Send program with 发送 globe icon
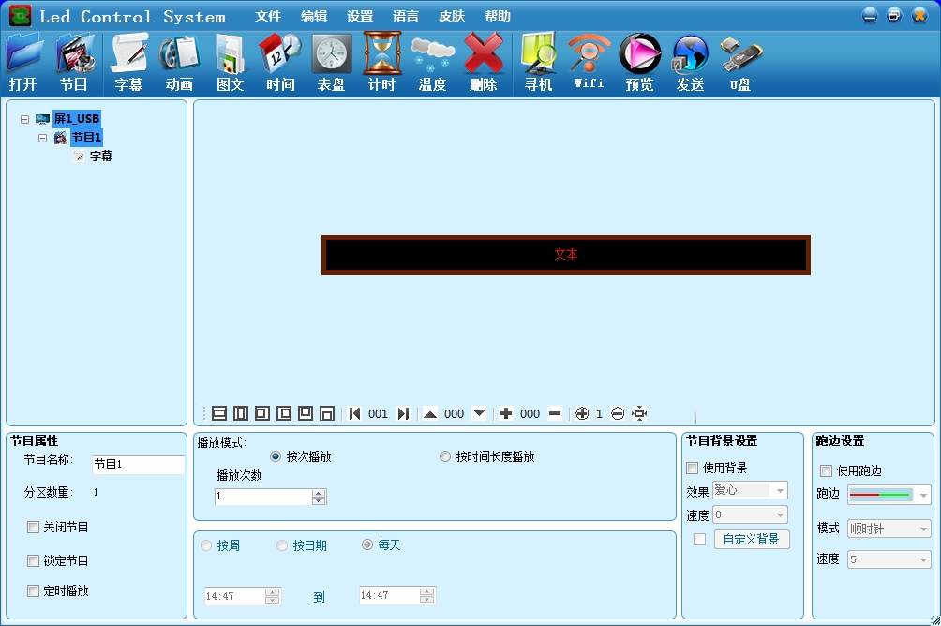 pyautogui.click(x=690, y=63)
